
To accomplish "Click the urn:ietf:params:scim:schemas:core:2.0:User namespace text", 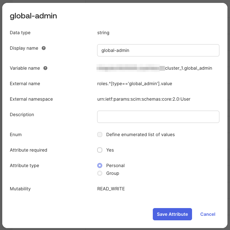I will [x=144, y=99].
